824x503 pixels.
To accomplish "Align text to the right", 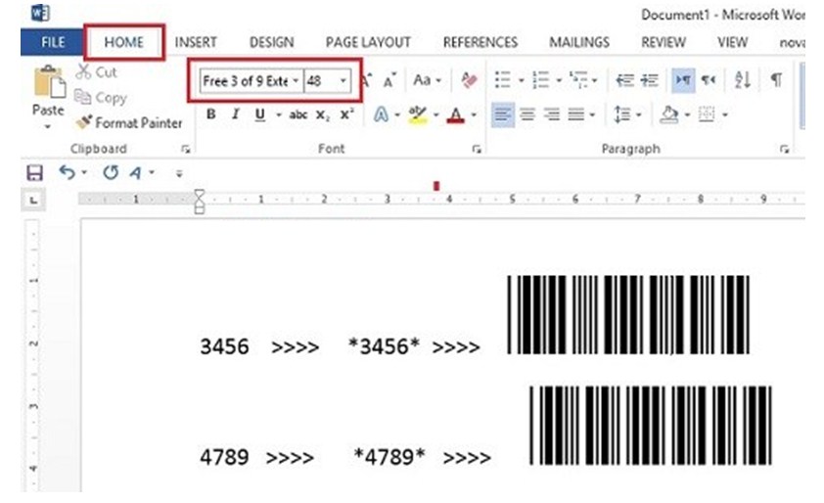I will click(x=551, y=114).
